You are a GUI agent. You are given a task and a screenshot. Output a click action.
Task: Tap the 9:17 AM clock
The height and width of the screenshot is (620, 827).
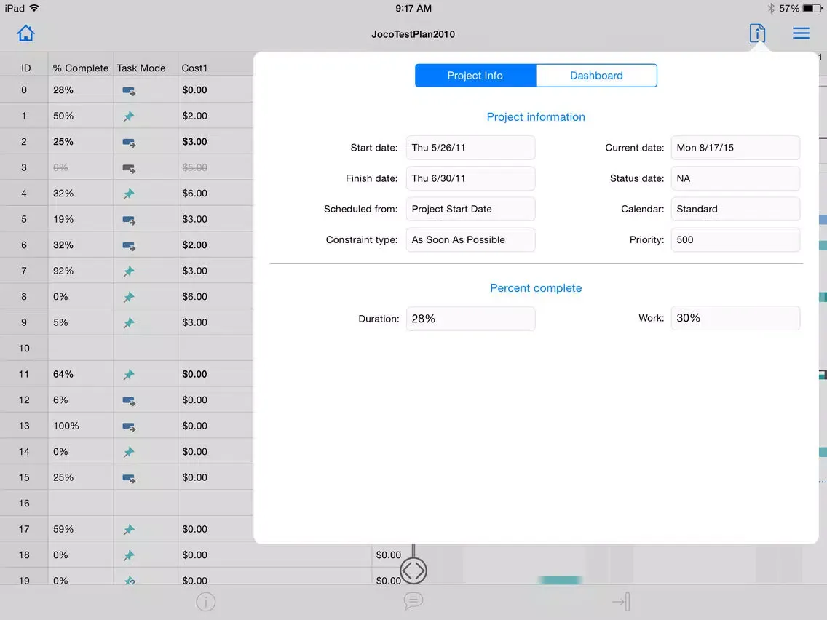(413, 9)
